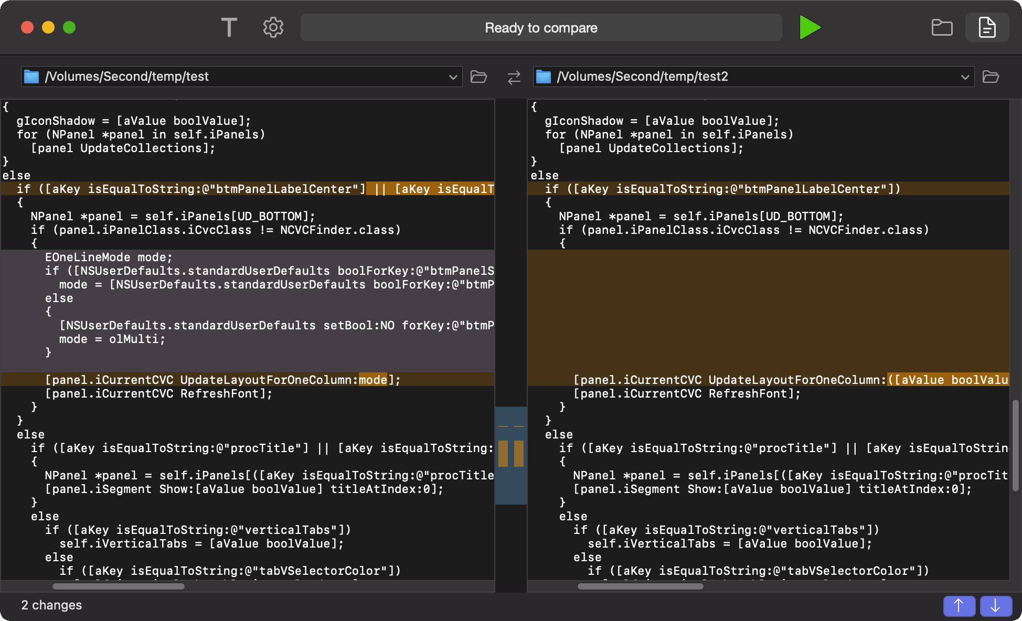Click right line with btmPanelLabelCenter condition
The image size is (1022, 621).
point(768,189)
